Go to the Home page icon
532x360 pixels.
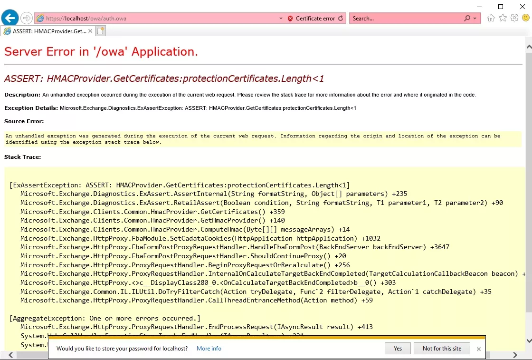[491, 18]
